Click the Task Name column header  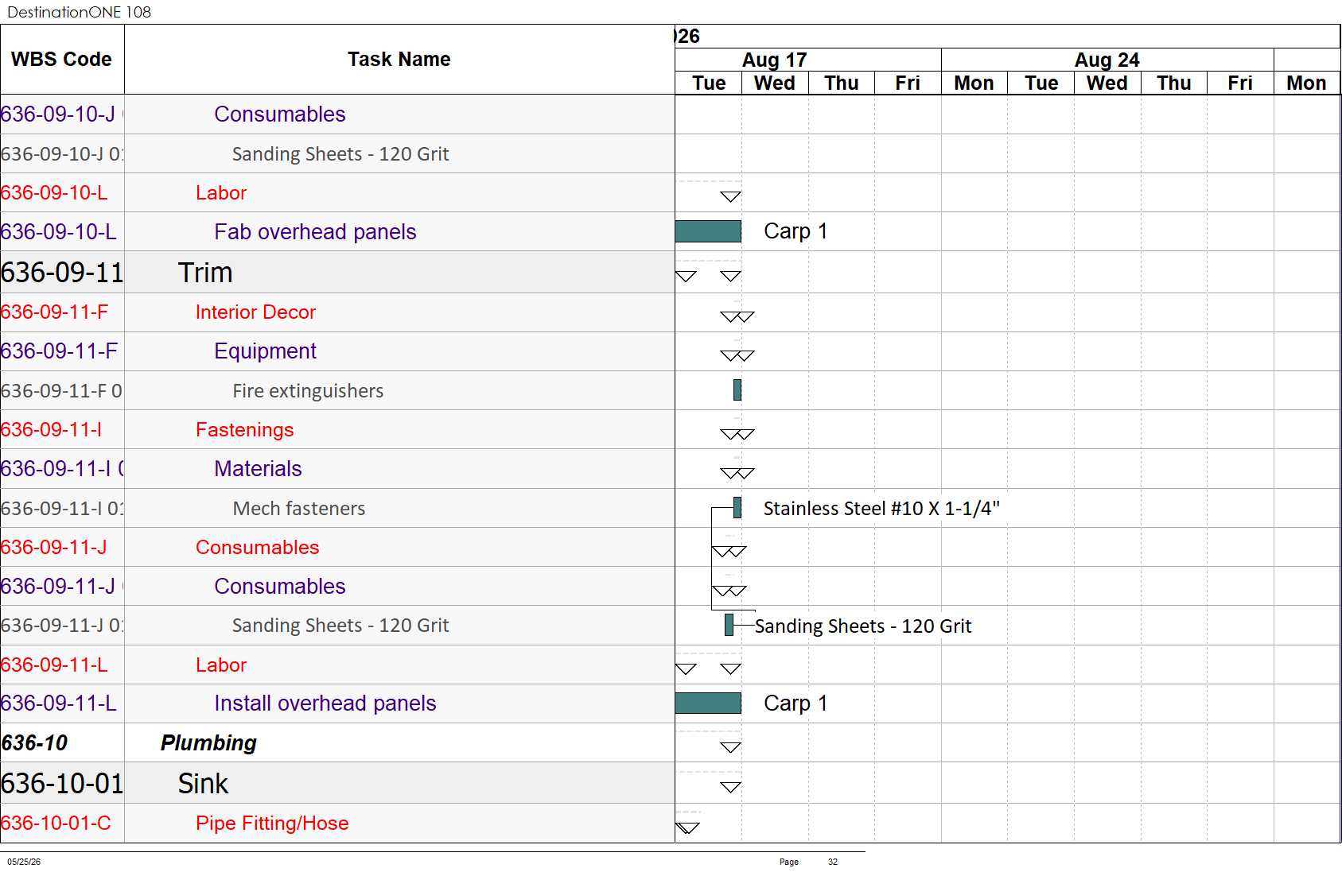point(399,60)
